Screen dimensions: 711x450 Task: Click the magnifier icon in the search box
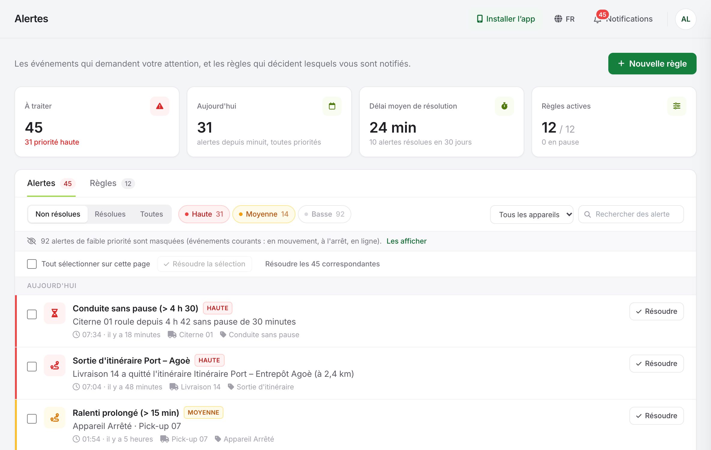588,214
